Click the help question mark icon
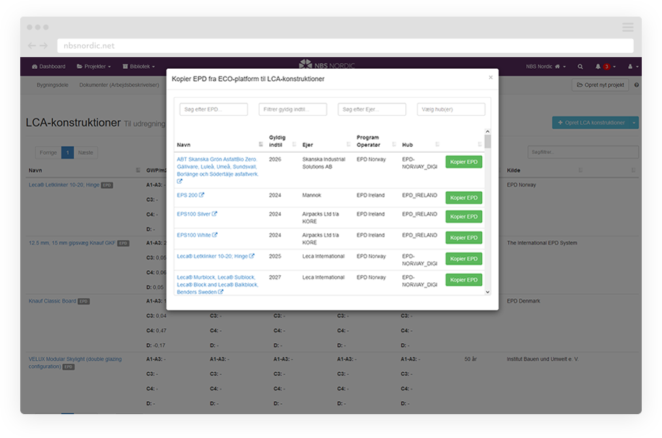662x438 pixels. 636,85
